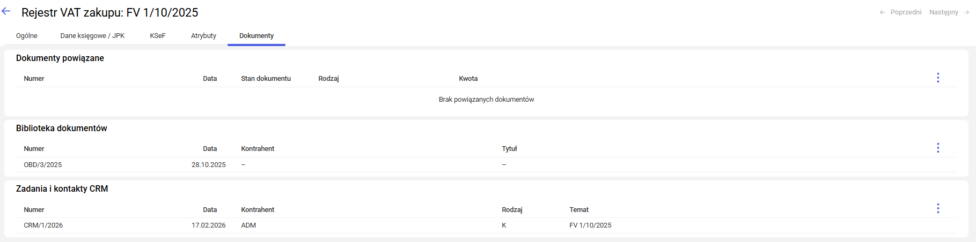Open CRM contact CRM/1/2026
This screenshot has width=976, height=242.
click(x=43, y=225)
